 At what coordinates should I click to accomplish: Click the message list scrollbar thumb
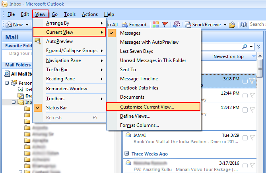[260, 68]
